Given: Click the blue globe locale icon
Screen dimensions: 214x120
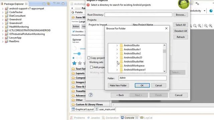Looking at the screenshot, I should [211, 11].
